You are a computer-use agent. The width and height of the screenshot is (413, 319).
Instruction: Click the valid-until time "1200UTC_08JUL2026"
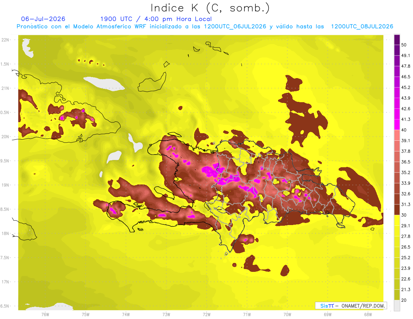pyautogui.click(x=362, y=26)
